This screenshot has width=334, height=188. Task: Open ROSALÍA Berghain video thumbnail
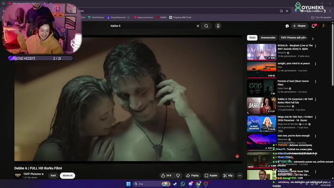[261, 52]
